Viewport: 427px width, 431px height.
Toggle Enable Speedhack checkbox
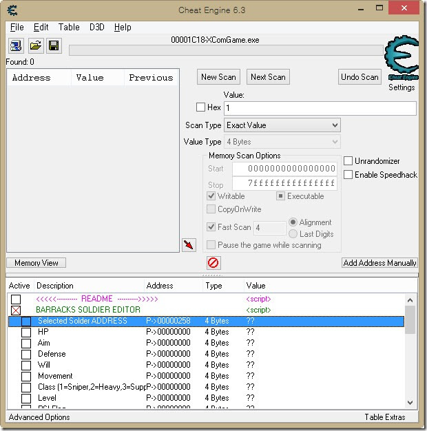(x=348, y=175)
